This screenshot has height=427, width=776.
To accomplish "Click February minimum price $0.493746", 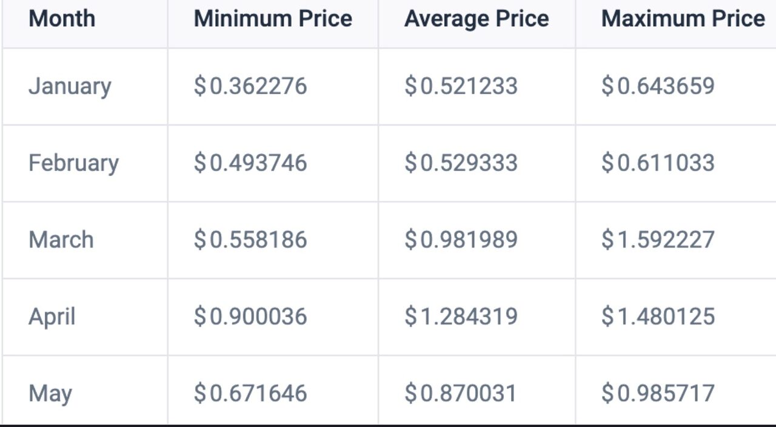I will click(x=250, y=163).
